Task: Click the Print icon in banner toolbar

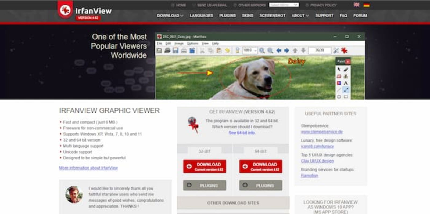Action: click(x=184, y=50)
